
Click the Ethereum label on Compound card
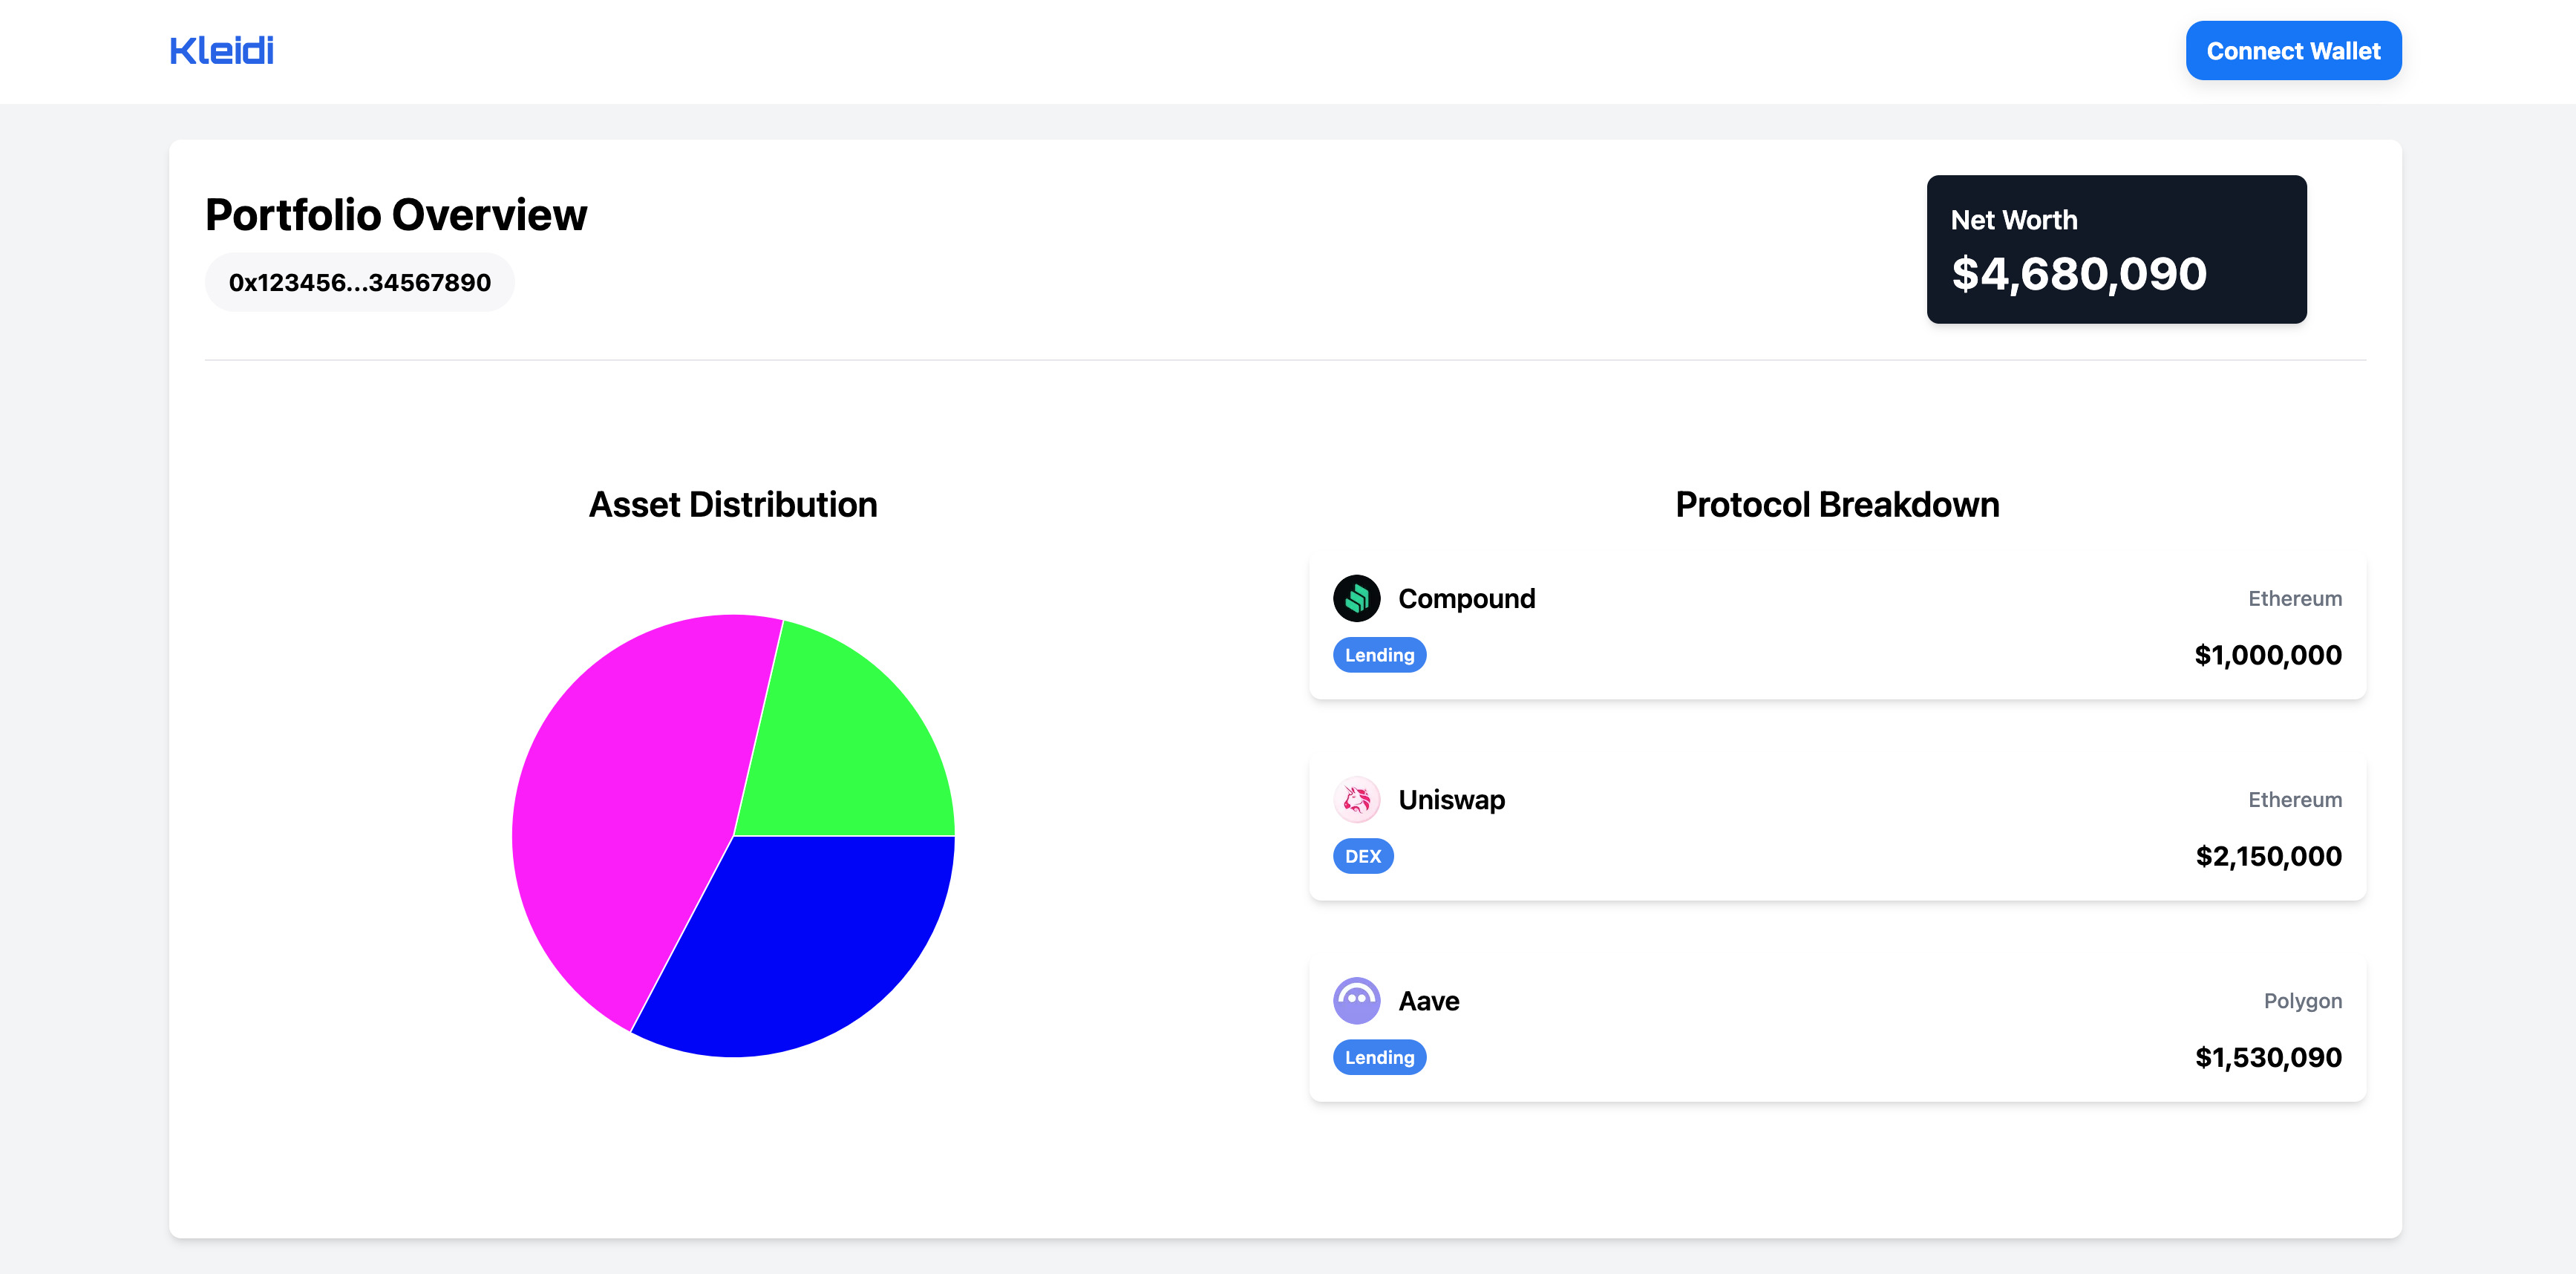click(2294, 598)
